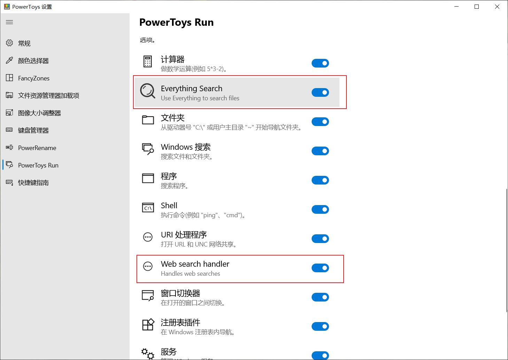Toggle the 服务 plugin switch
This screenshot has width=508, height=360.
(320, 355)
